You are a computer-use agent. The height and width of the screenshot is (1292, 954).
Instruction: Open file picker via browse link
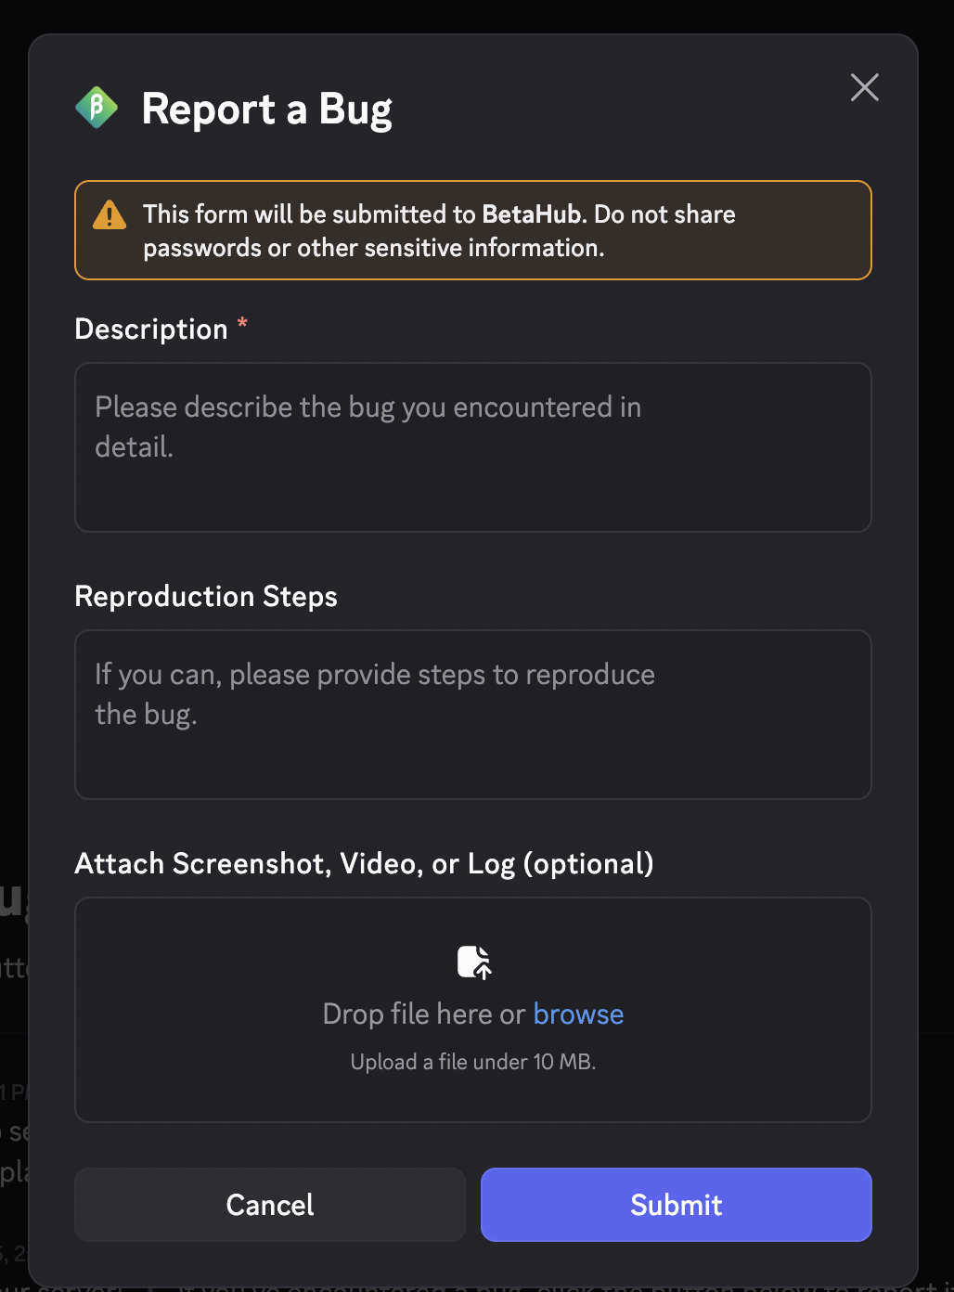click(x=578, y=1014)
